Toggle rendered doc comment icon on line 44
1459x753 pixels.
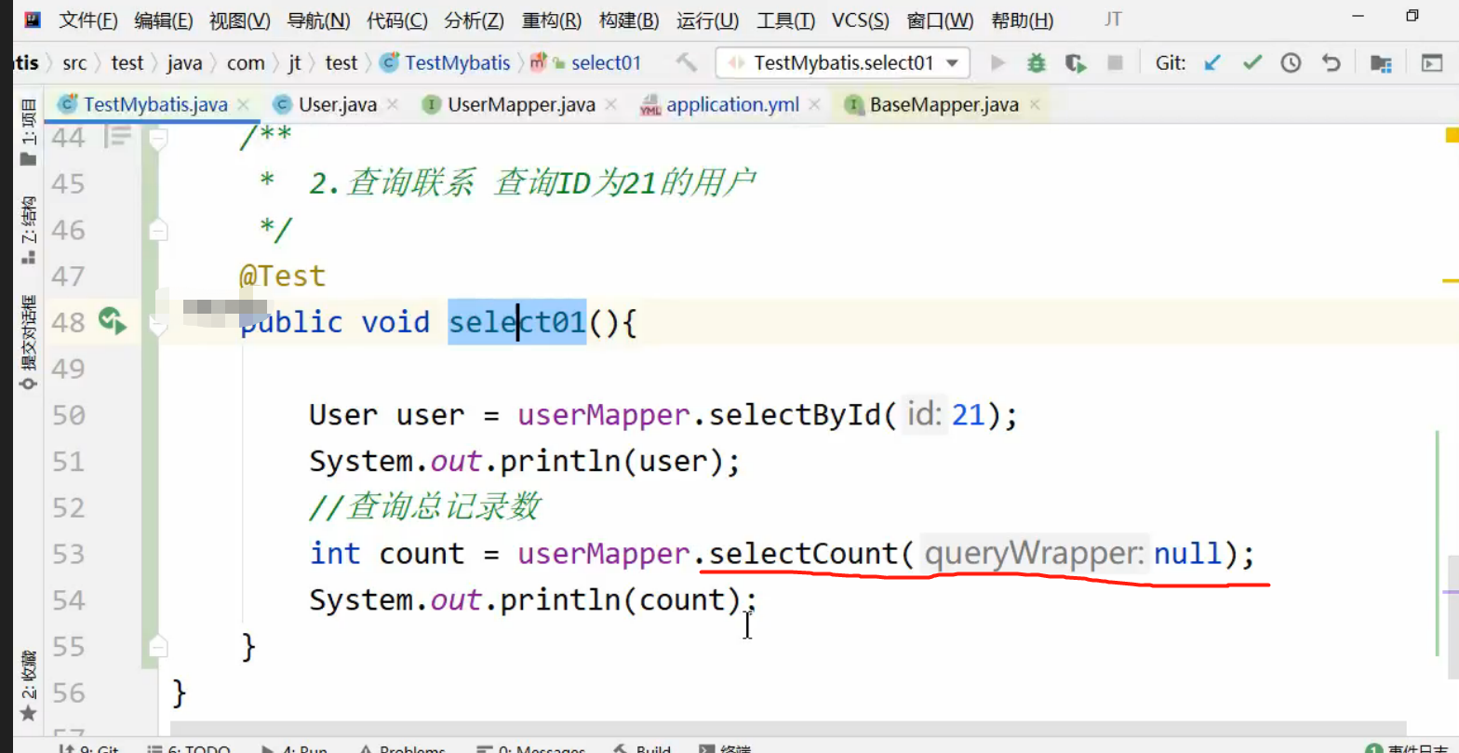click(118, 137)
